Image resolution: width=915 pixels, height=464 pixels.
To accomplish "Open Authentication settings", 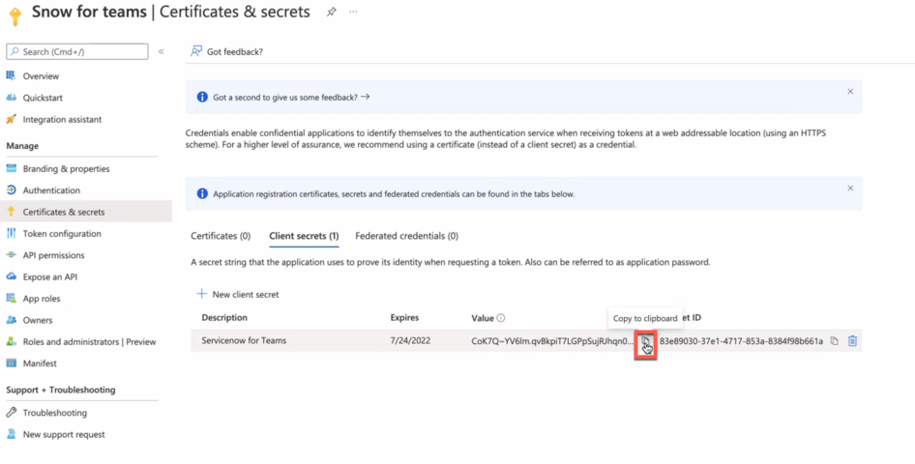I will 51,190.
